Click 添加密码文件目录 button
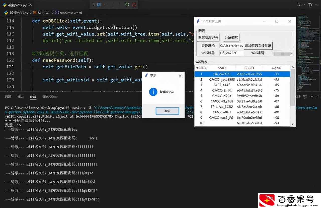The width and height of the screenshot is (321, 208). click(258, 45)
